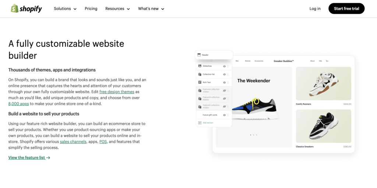The width and height of the screenshot is (377, 188).
Task: Click the Header section icon
Action: [199, 55]
